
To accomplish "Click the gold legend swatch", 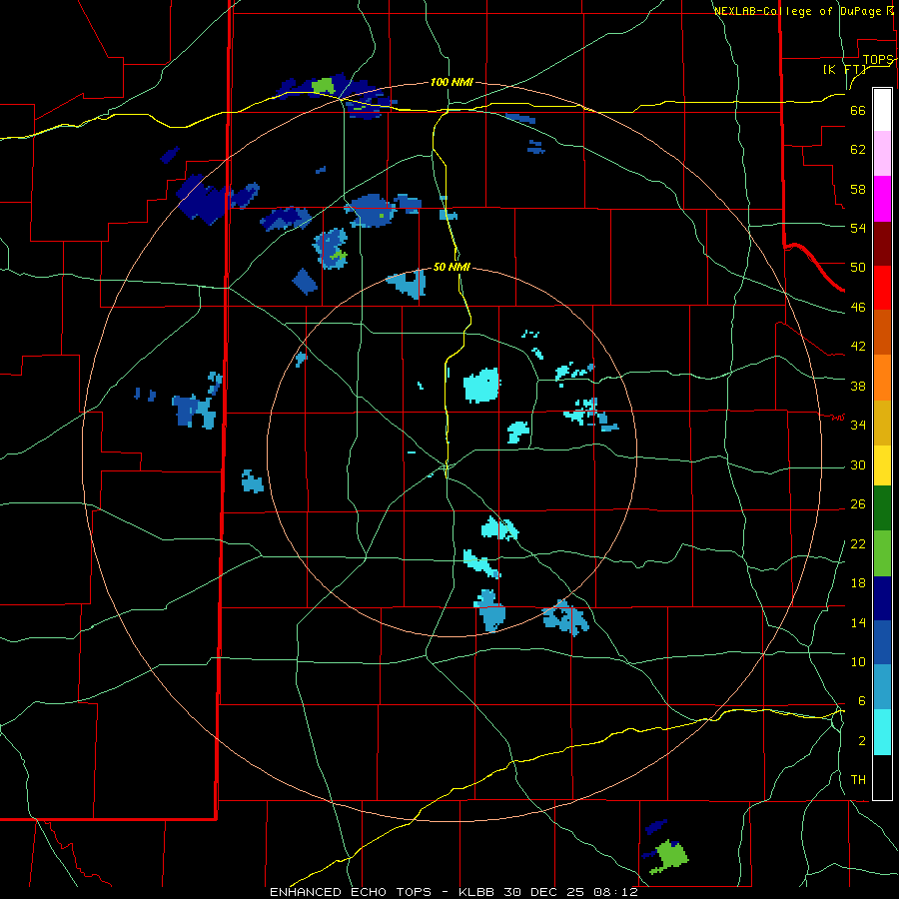I will point(882,423).
